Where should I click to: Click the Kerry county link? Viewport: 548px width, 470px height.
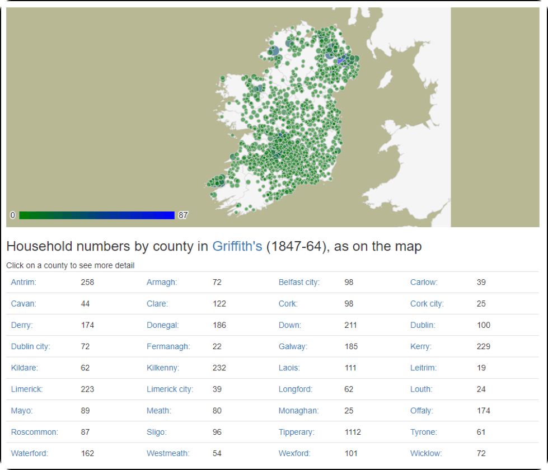tap(420, 347)
